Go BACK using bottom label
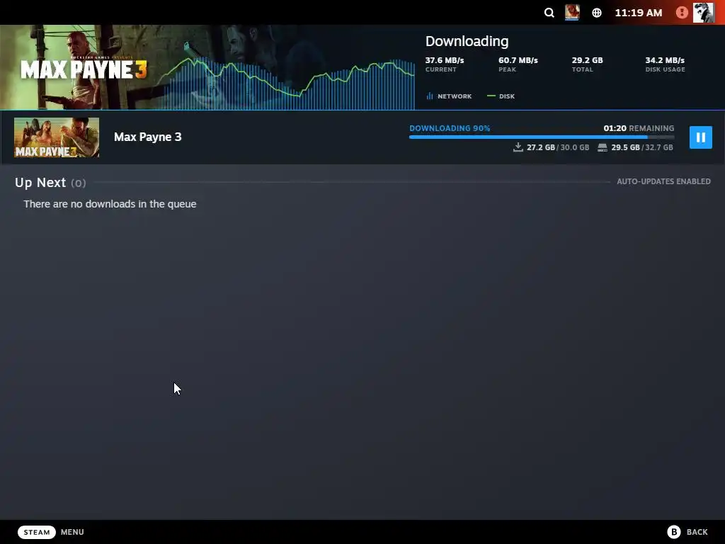Viewport: 725px width, 544px height. click(x=697, y=532)
